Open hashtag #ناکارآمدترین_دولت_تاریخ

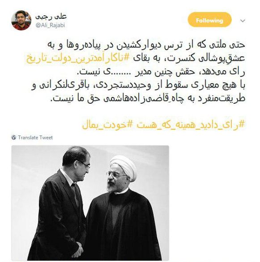click(x=78, y=58)
